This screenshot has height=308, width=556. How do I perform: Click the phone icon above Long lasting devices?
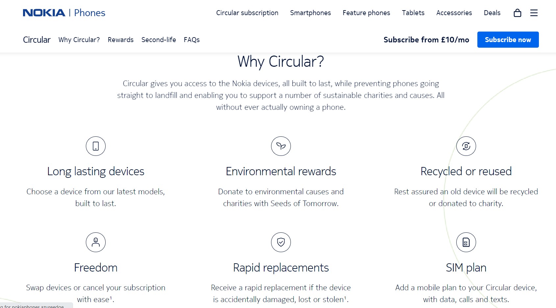[96, 146]
